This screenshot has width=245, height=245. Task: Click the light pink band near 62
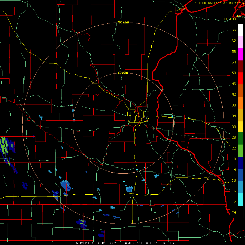[240, 42]
